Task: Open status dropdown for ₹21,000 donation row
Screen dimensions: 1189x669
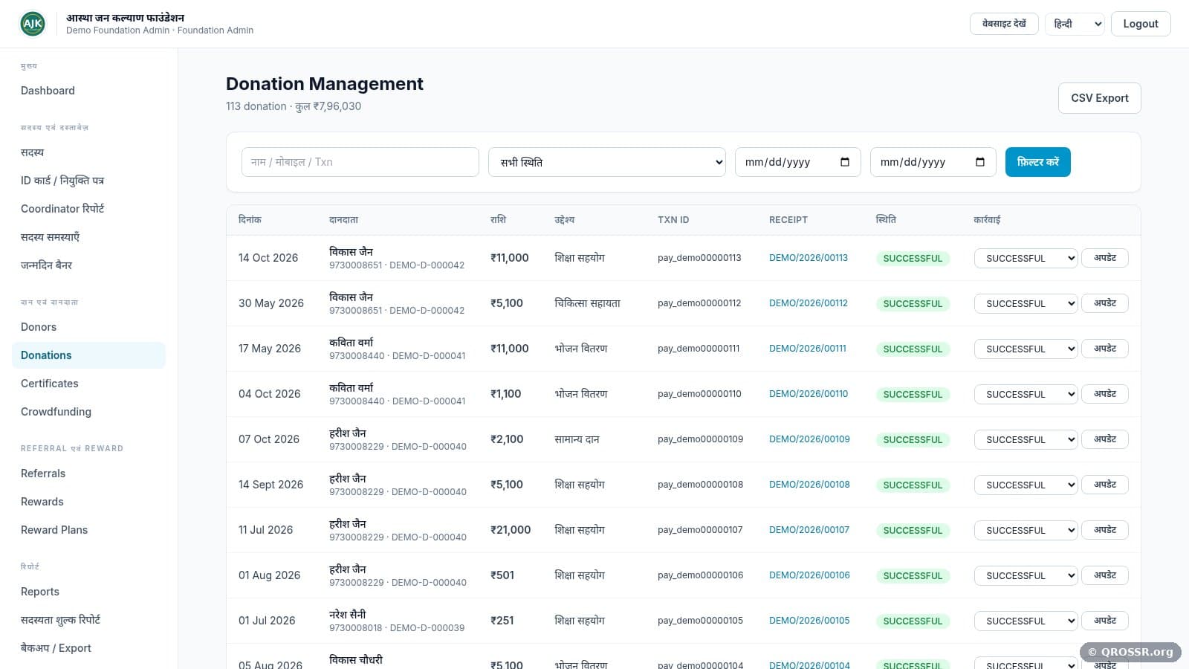Action: (x=1026, y=530)
